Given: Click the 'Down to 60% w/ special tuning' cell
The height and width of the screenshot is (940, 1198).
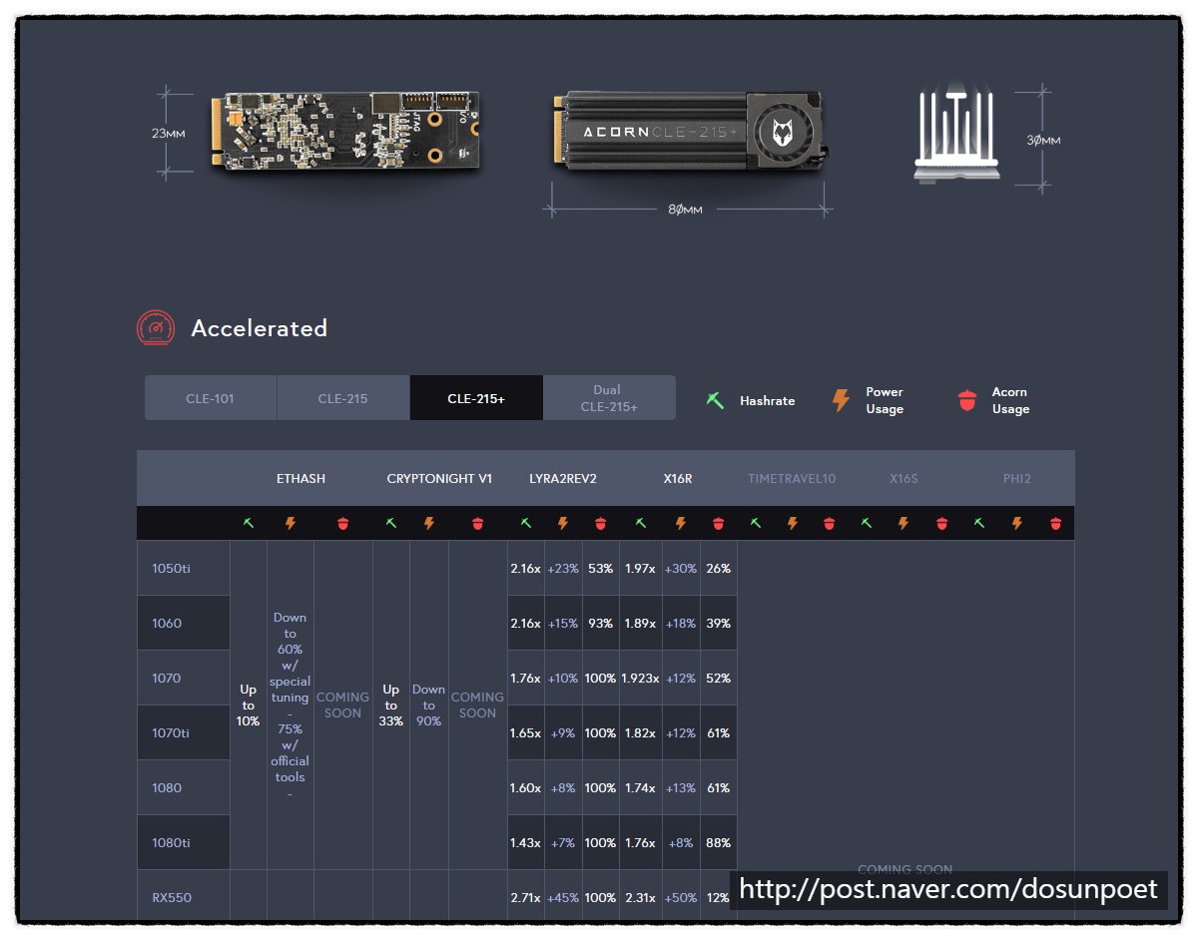Looking at the screenshot, I should [291, 705].
